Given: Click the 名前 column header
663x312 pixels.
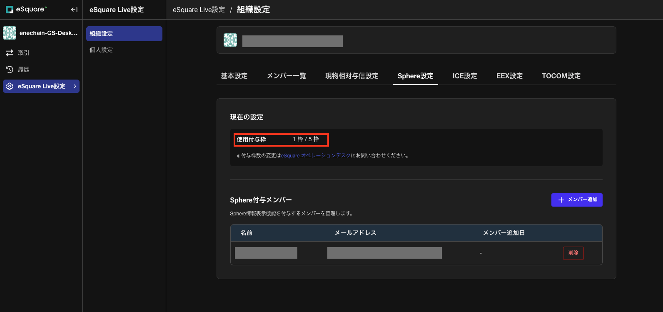Looking at the screenshot, I should click(x=247, y=233).
